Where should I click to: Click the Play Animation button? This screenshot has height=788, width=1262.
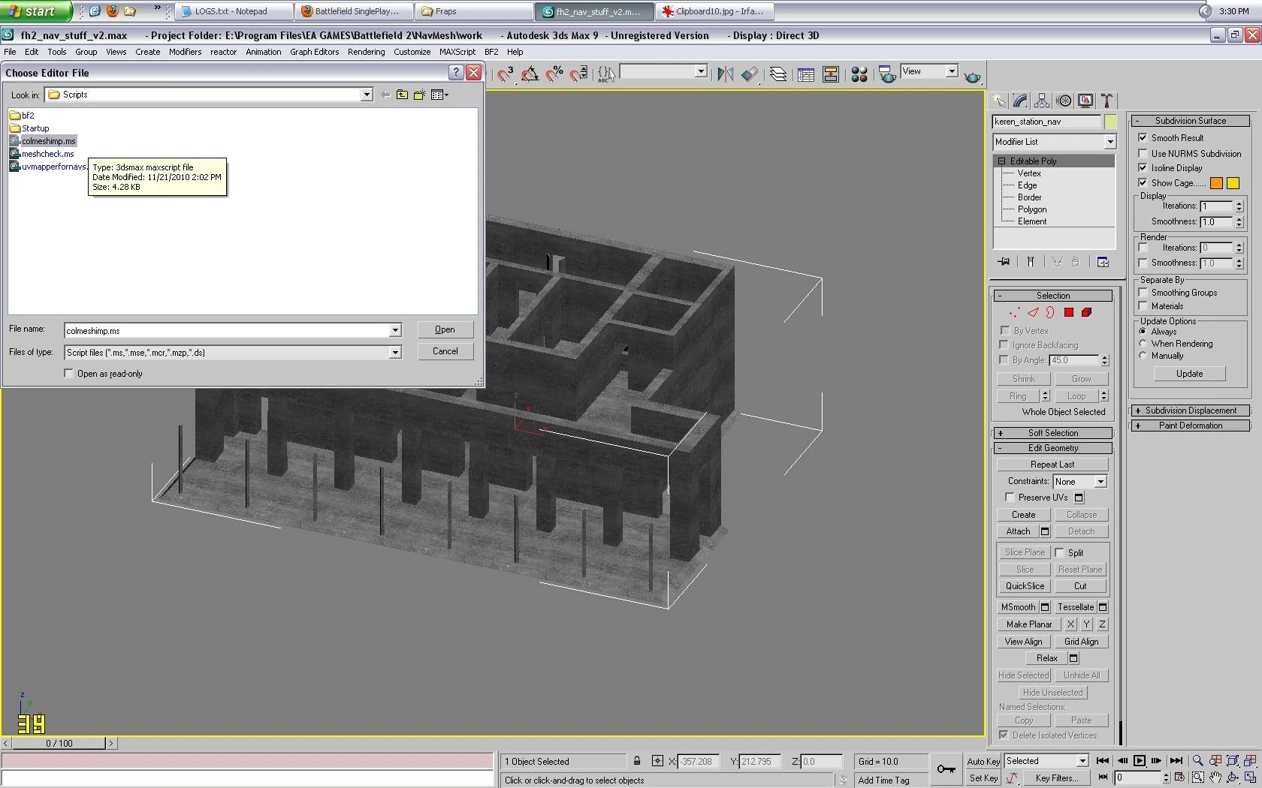click(x=1140, y=761)
